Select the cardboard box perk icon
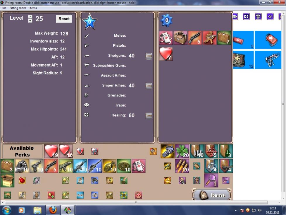 tap(7, 180)
